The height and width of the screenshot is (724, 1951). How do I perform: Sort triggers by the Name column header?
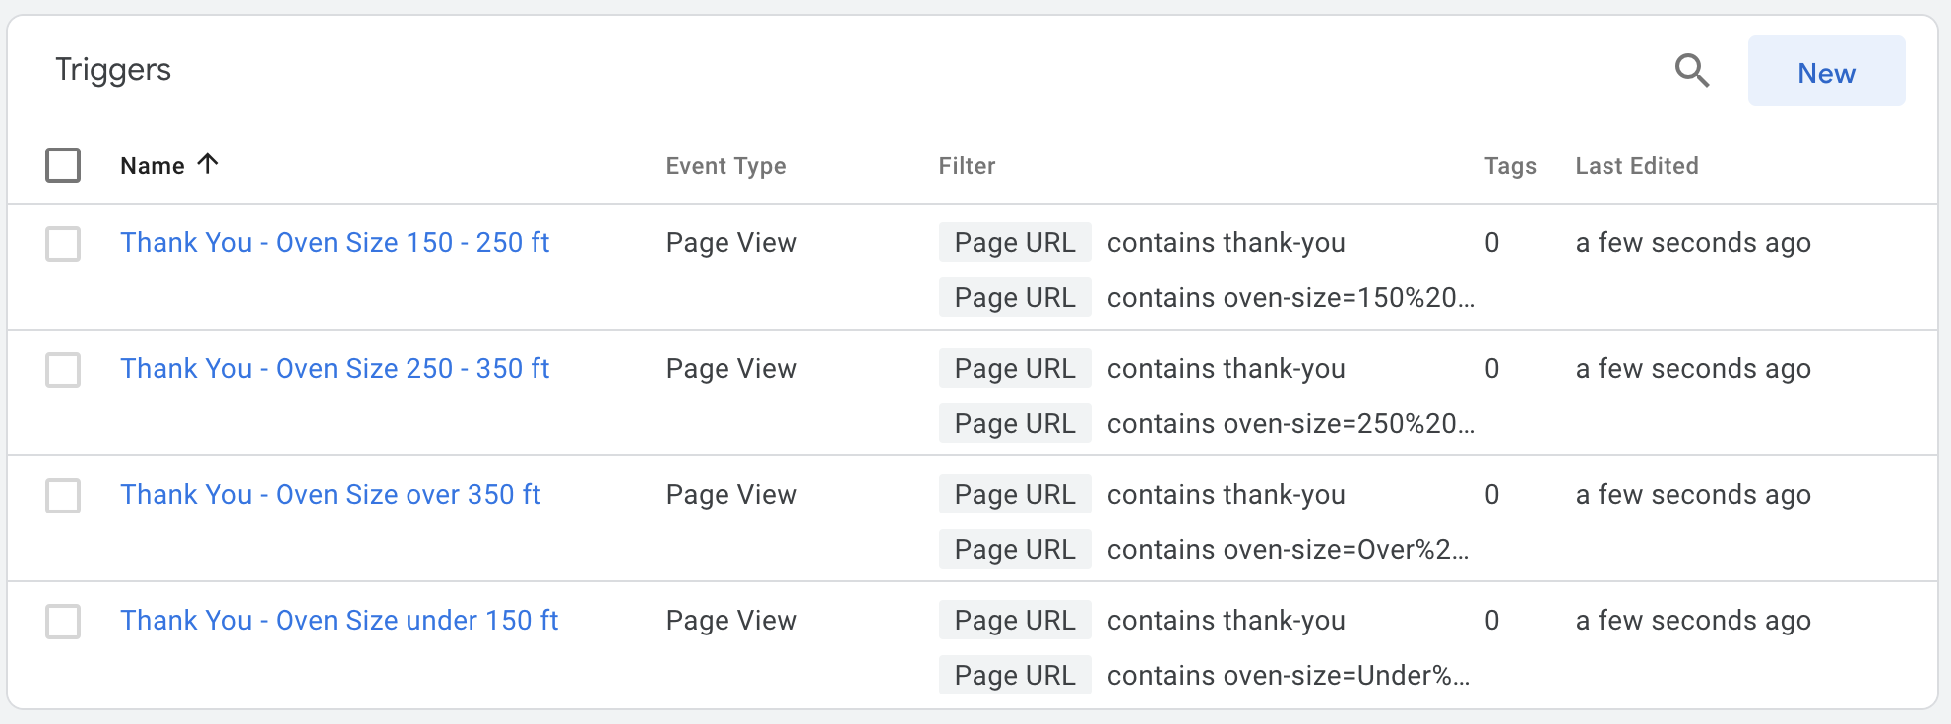coord(153,166)
